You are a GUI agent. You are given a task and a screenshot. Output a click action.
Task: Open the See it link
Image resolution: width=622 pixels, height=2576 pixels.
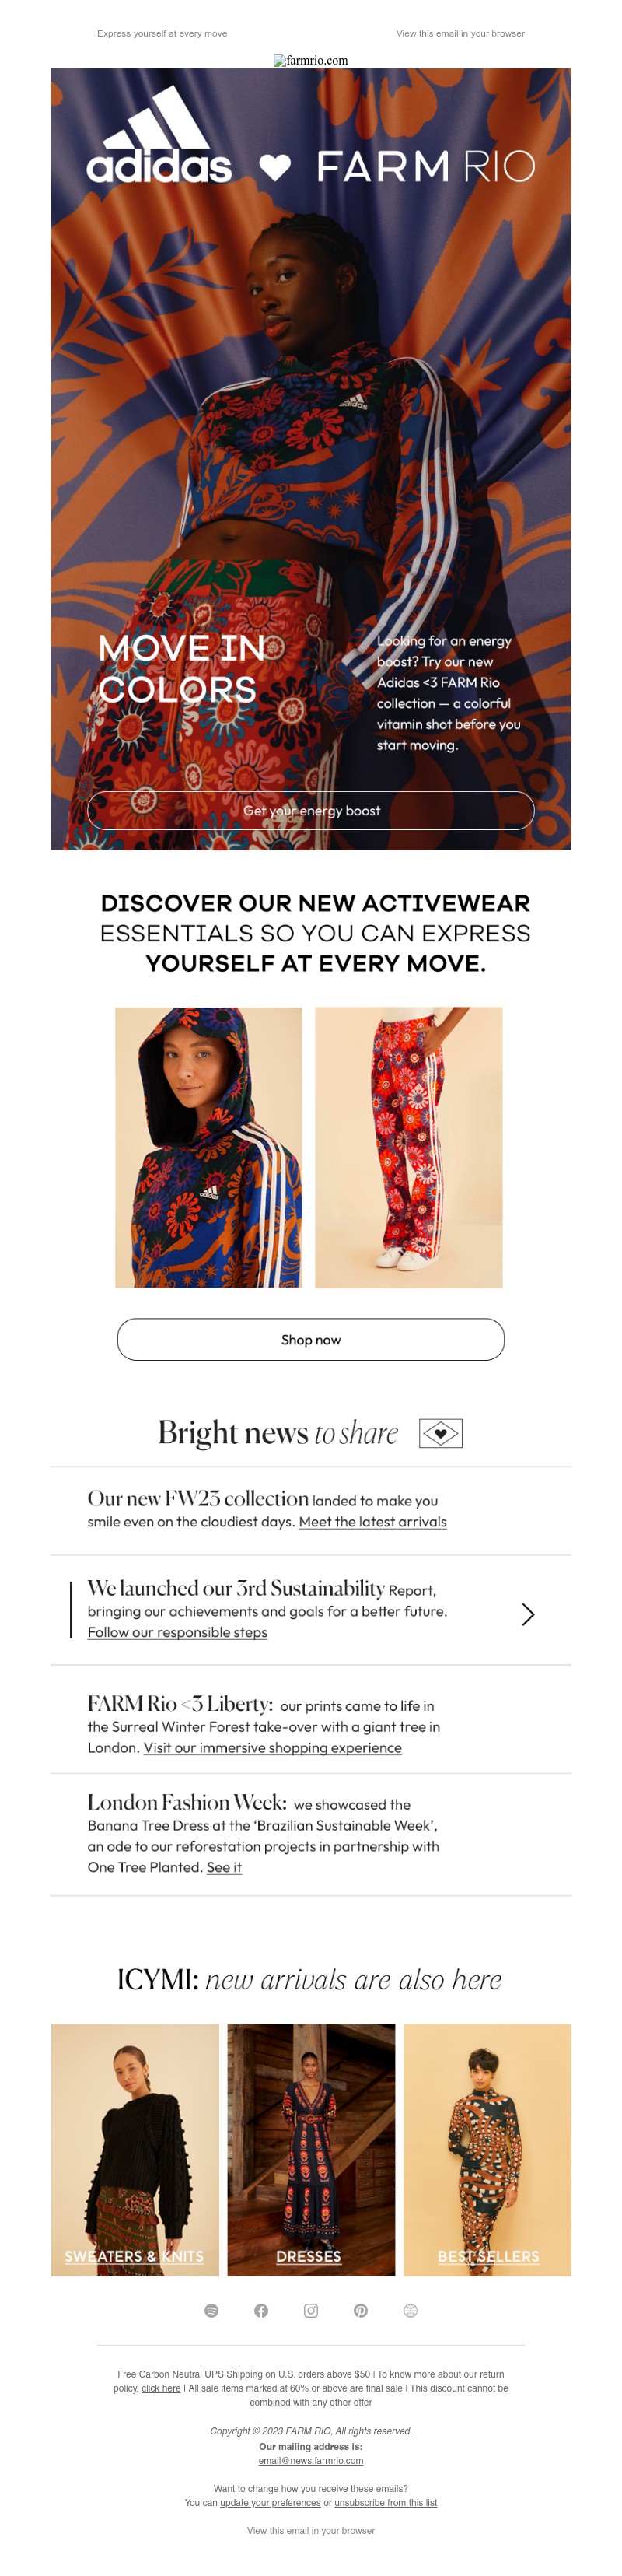[224, 1867]
